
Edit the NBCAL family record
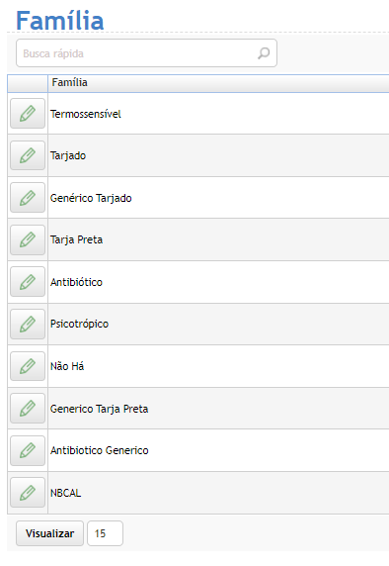coord(28,493)
